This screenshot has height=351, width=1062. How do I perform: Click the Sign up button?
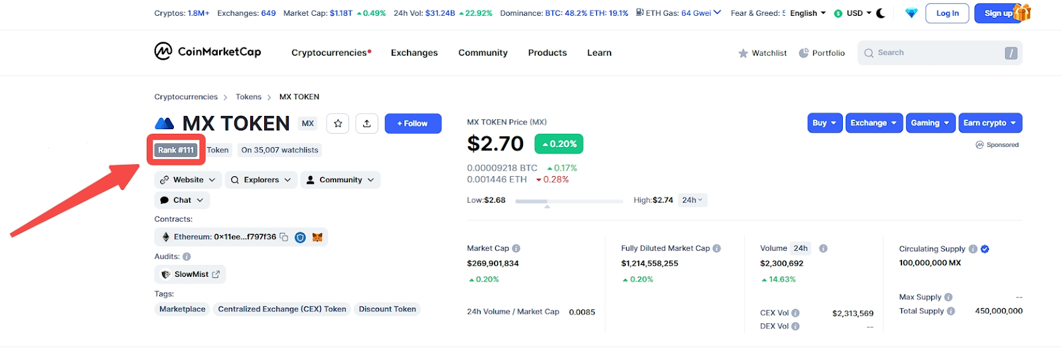click(x=998, y=13)
